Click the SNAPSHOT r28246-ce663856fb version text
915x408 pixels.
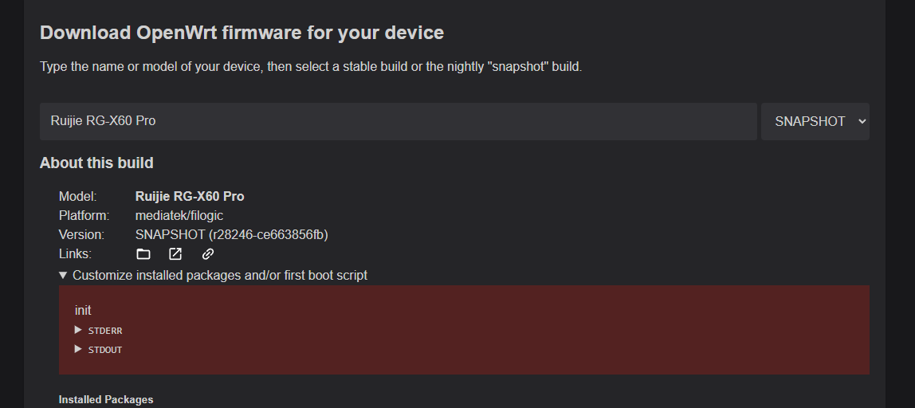pos(232,234)
